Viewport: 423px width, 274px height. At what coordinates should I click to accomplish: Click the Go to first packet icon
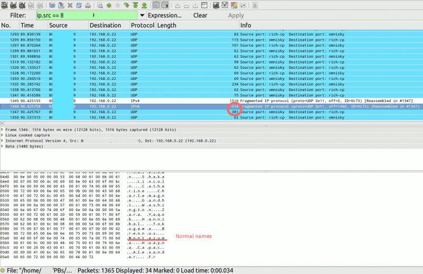pos(135,5)
